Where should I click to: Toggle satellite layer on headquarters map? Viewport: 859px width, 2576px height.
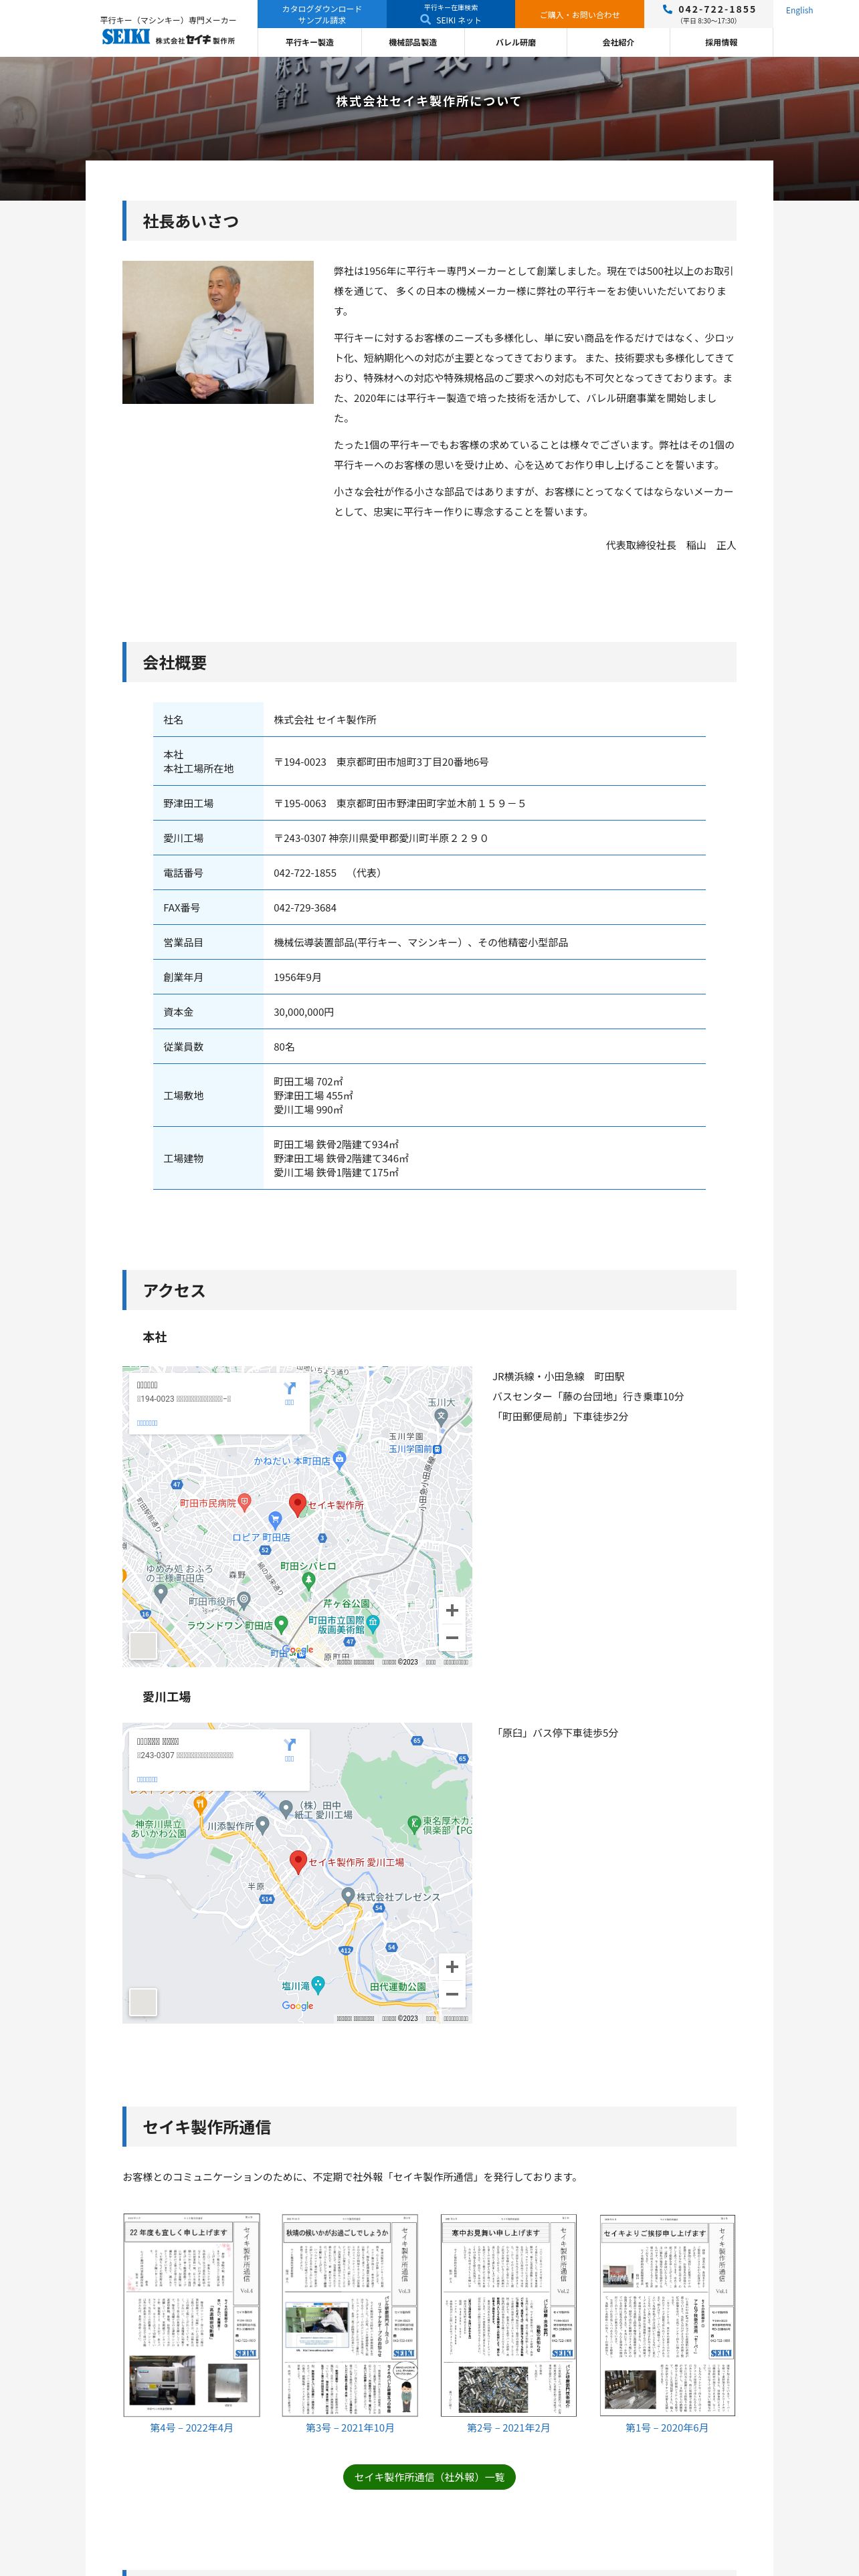[x=143, y=1646]
